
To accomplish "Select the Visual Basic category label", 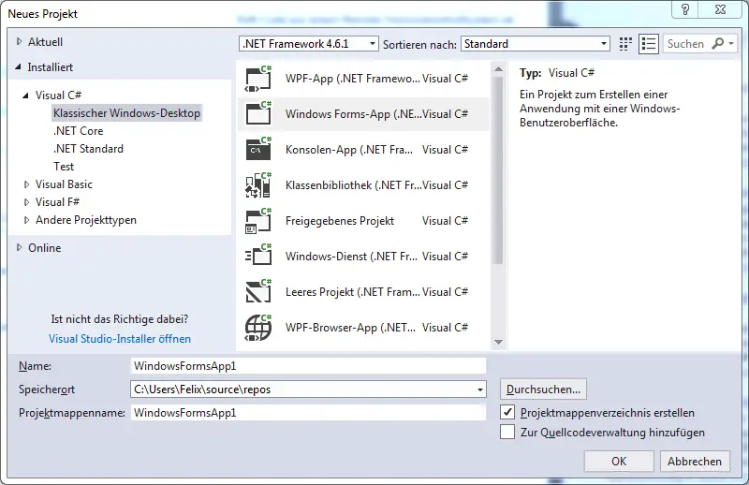I will tap(64, 184).
